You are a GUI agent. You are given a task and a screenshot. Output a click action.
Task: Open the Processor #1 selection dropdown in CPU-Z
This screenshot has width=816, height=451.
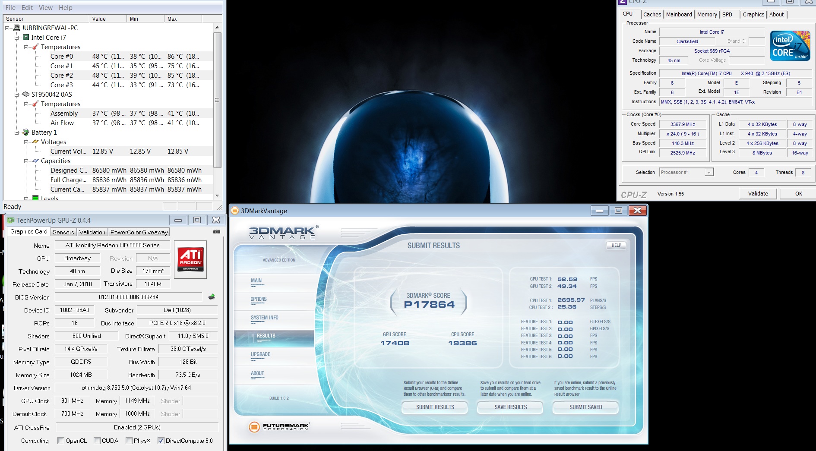(686, 172)
